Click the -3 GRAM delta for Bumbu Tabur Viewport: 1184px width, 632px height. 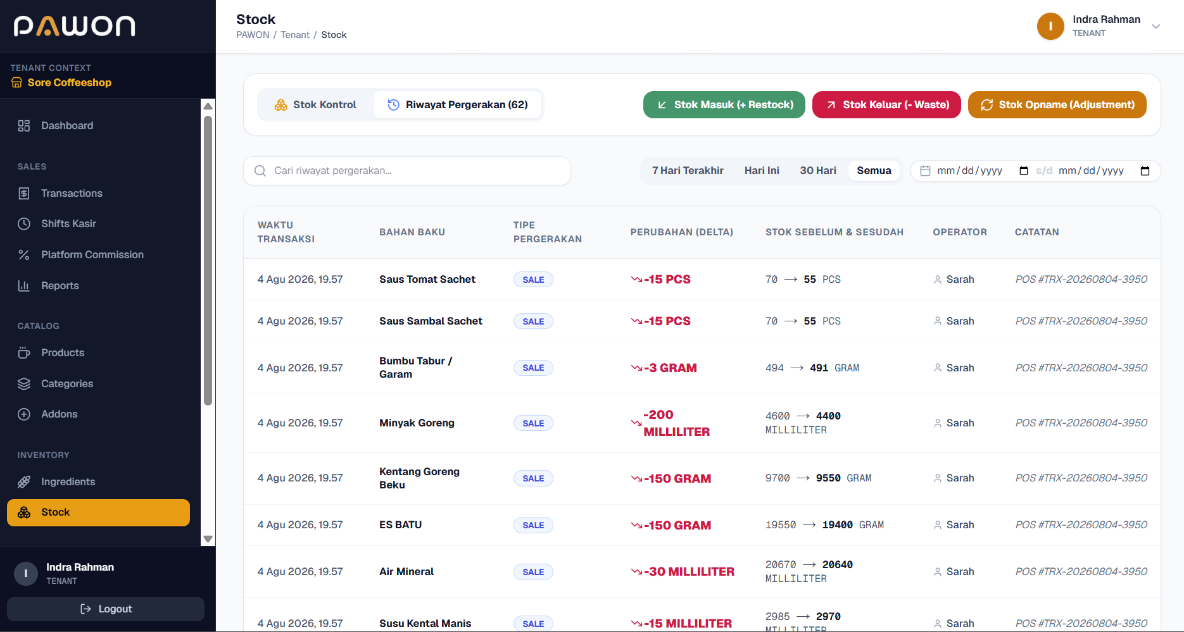coord(664,368)
